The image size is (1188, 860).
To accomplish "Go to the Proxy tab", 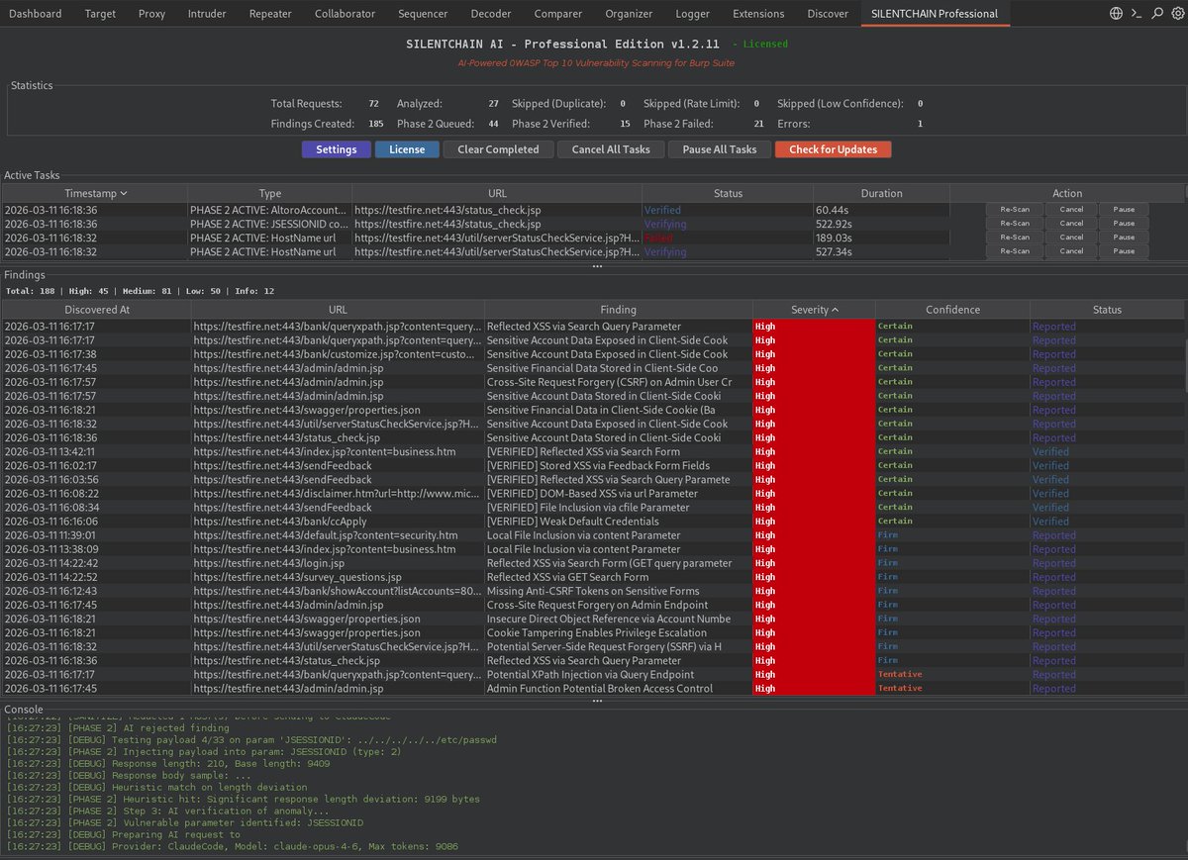I will [x=151, y=14].
